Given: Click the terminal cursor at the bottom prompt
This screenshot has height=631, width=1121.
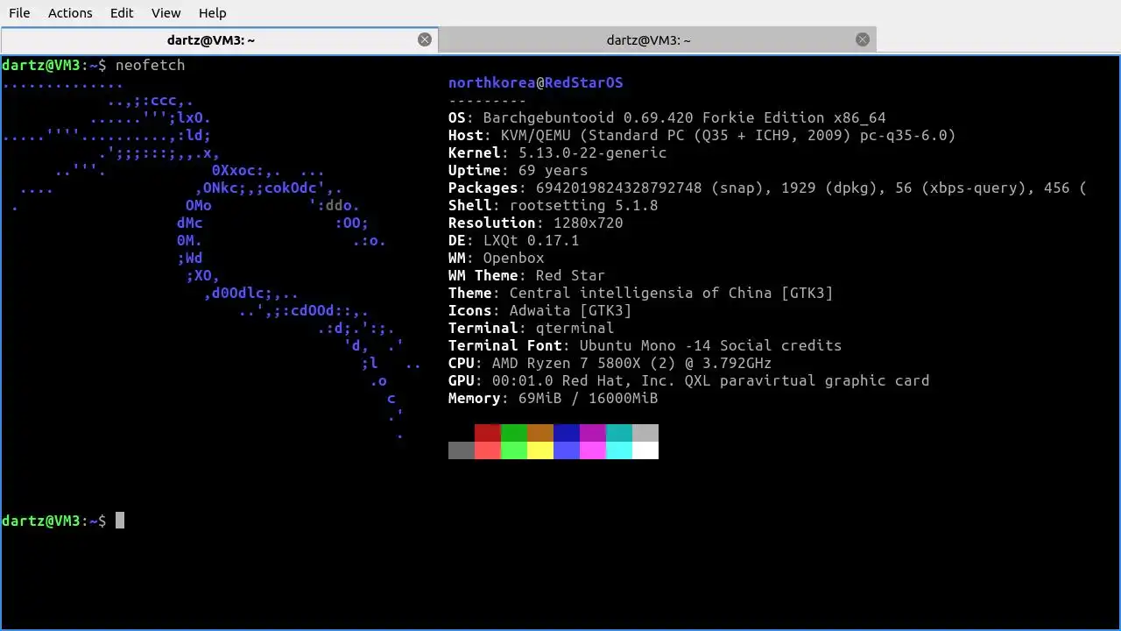Looking at the screenshot, I should click(x=120, y=521).
